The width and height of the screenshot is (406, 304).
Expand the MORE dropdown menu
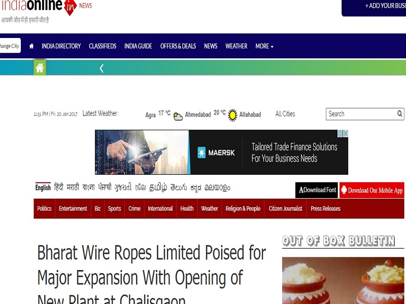point(264,46)
